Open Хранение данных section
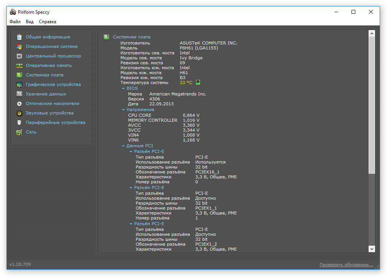 pos(46,94)
